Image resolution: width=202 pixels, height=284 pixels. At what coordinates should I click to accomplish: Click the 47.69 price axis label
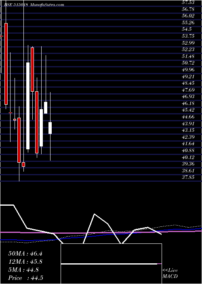point(188,90)
